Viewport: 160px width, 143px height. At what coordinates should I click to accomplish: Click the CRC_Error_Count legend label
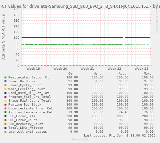[23, 120]
